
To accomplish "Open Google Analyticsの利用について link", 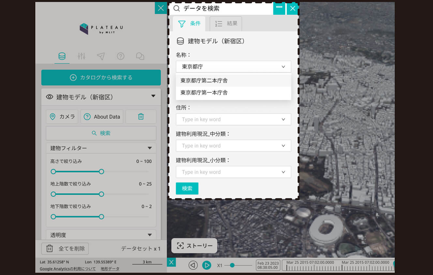I will (x=68, y=269).
